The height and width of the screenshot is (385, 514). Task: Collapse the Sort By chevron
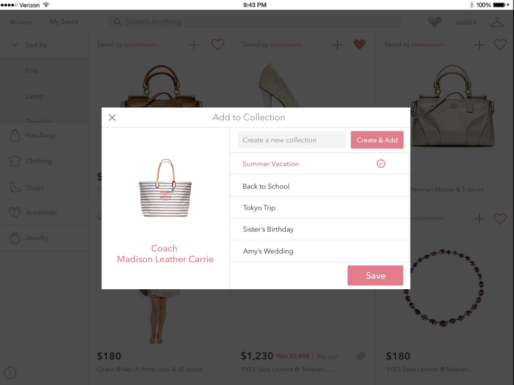[x=16, y=45]
